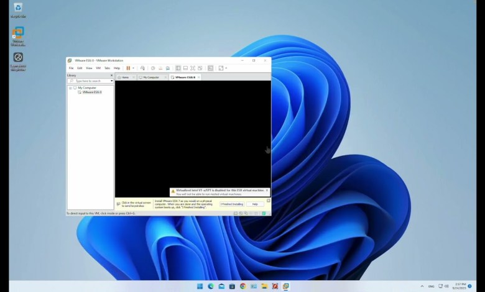
Task: Close the Home tab
Action: 134,77
